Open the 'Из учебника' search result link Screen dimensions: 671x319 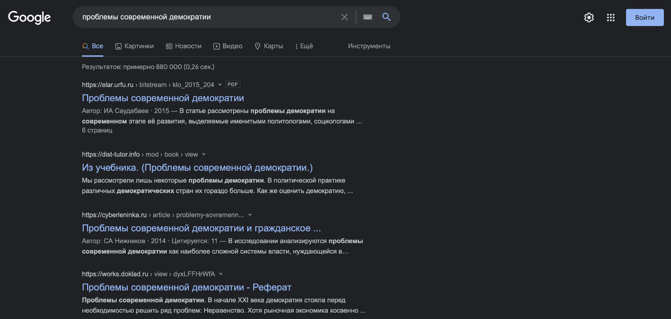(x=197, y=168)
